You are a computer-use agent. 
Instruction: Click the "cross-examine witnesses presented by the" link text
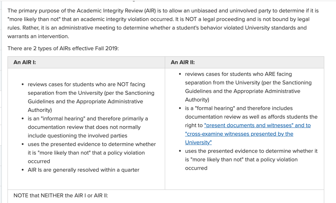tap(239, 134)
